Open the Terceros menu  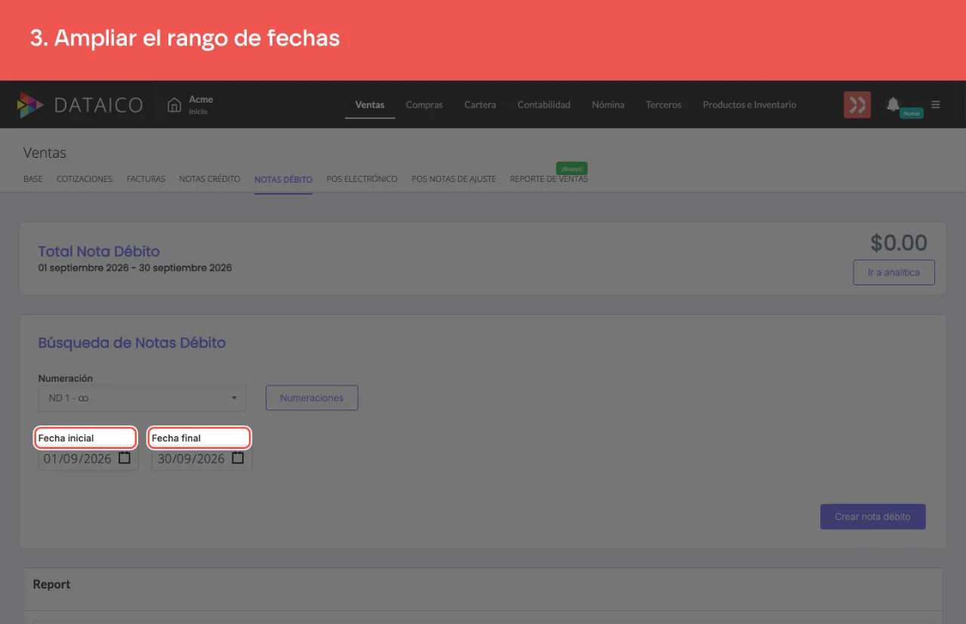click(x=663, y=105)
